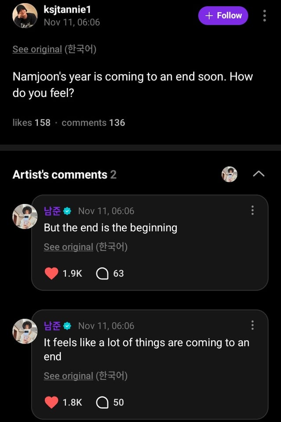The width and height of the screenshot is (281, 422).
Task: See original of the second artist comment
Action: click(x=68, y=376)
